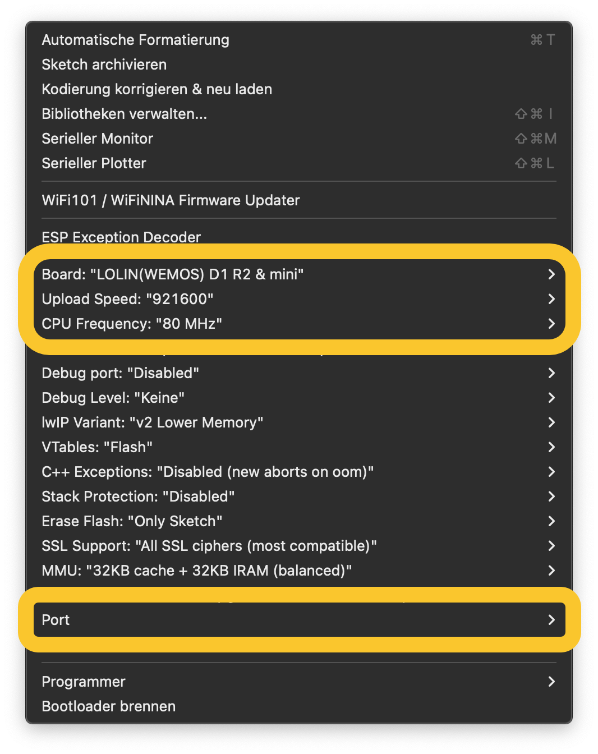Open Debug Level Keine submenu
Screen dimensions: 598x754
[x=113, y=398]
